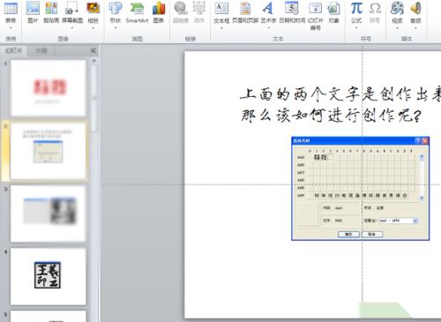Insert a SmartArt graphic
The width and height of the screenshot is (441, 322).
click(137, 12)
